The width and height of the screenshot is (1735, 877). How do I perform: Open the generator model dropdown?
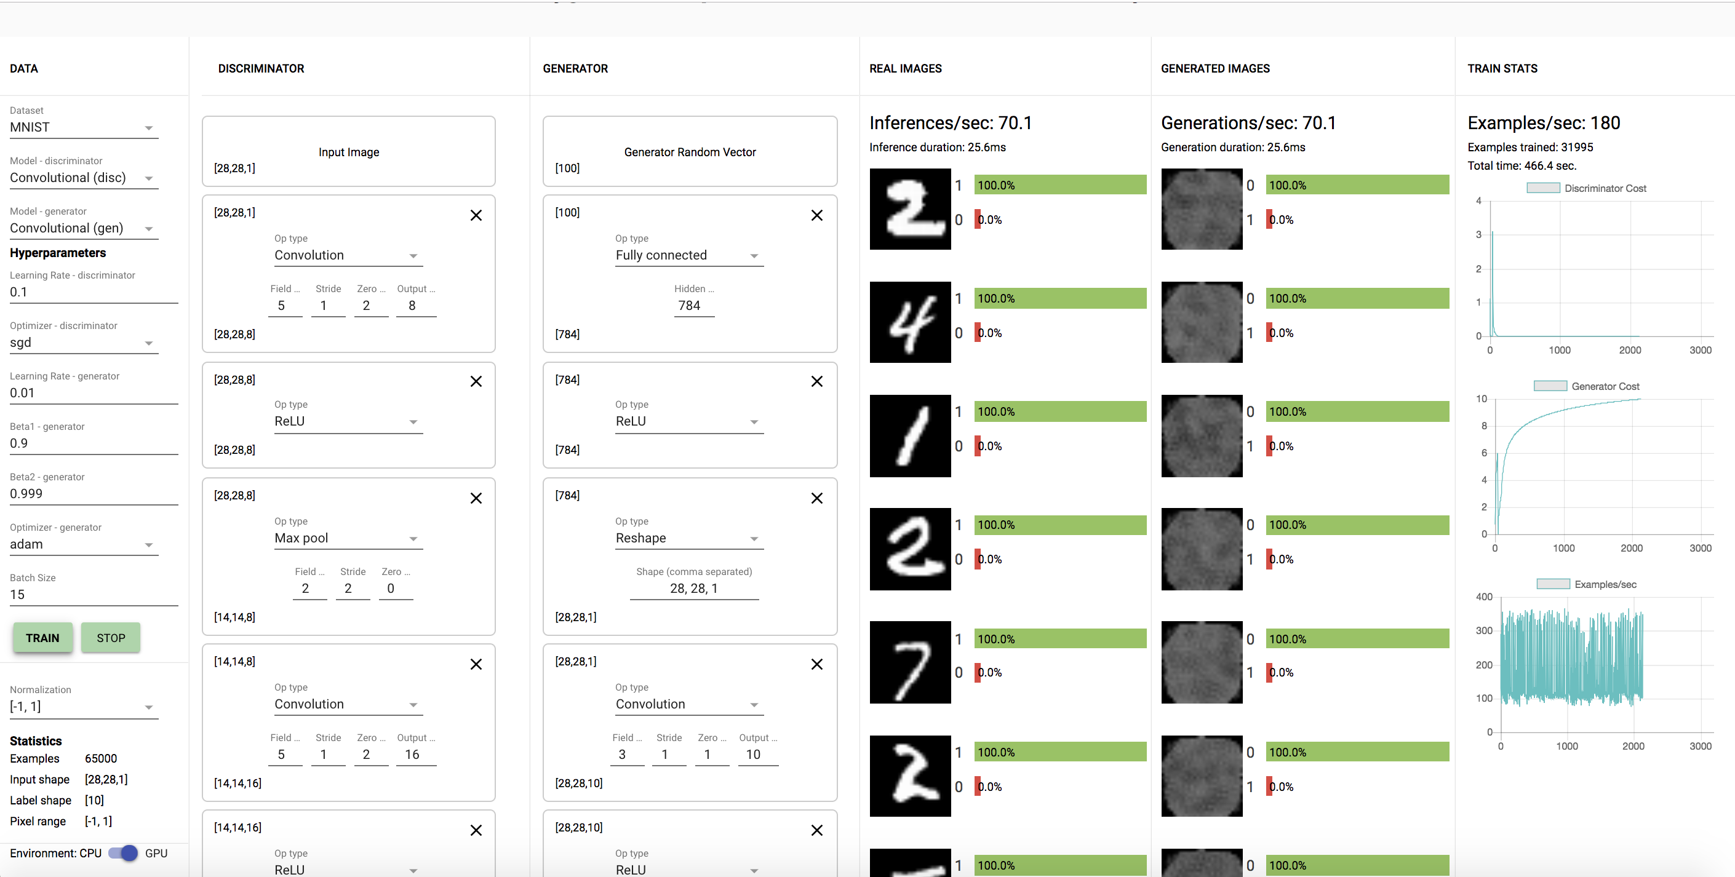point(84,229)
